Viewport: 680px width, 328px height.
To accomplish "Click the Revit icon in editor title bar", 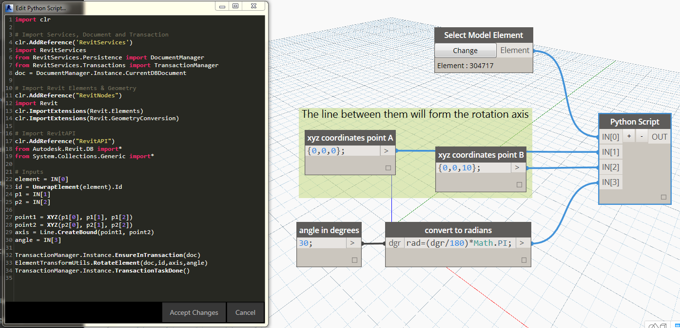I will 8,8.
